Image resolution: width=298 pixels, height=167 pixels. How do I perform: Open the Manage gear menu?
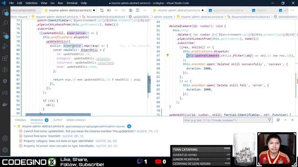pos(5,149)
